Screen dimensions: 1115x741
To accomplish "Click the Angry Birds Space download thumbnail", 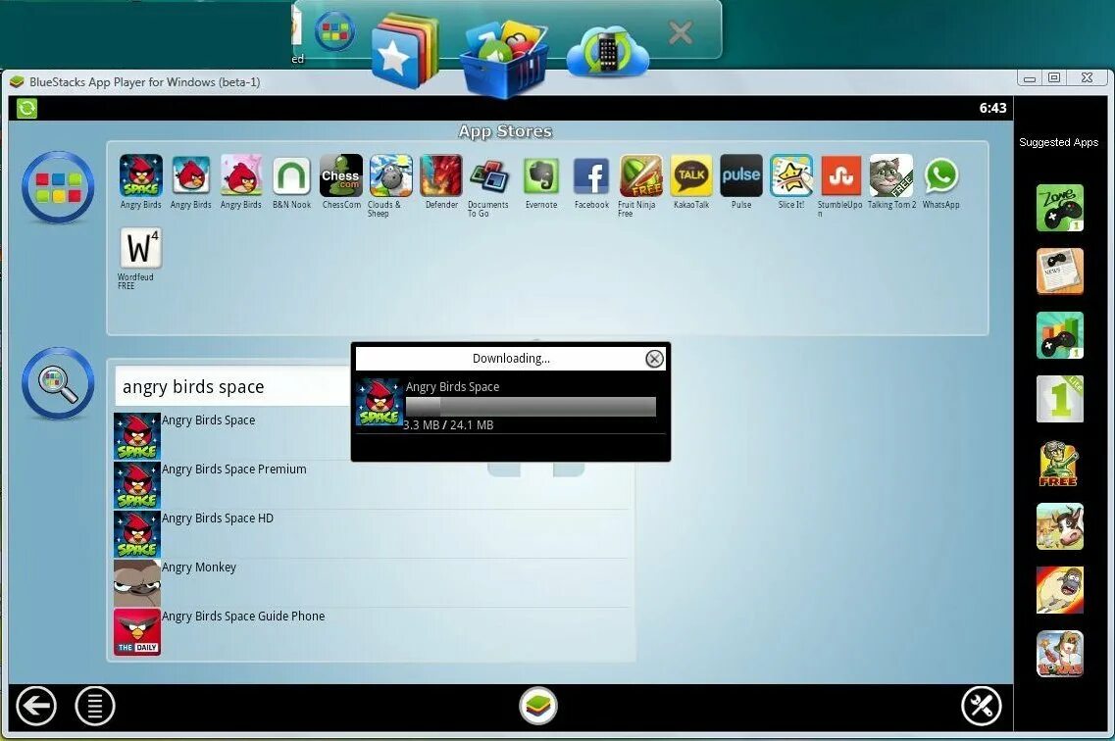I will (x=379, y=402).
